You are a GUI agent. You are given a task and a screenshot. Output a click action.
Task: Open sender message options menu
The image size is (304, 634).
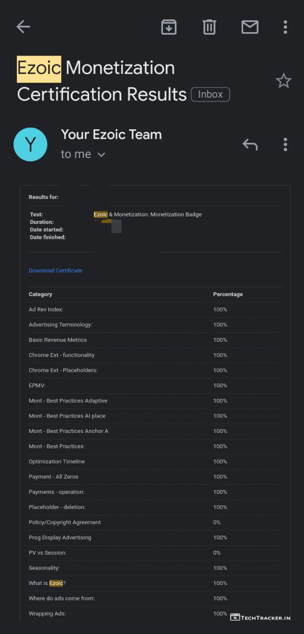tap(285, 145)
